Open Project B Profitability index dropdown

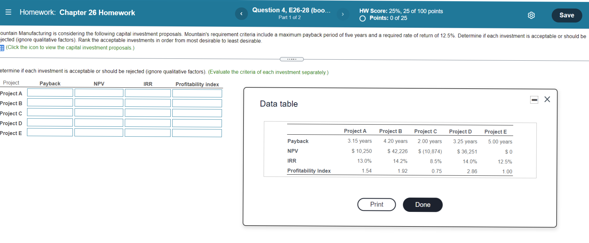pos(197,103)
